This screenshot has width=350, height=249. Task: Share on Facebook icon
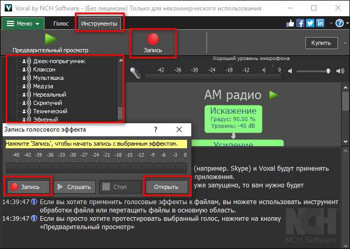pos(300,23)
